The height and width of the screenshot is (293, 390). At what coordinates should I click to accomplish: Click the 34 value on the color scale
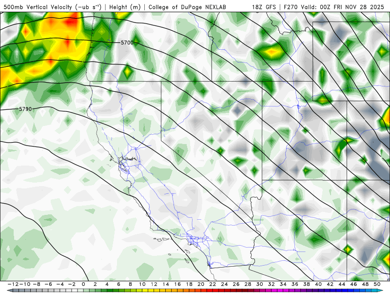tap(283, 284)
